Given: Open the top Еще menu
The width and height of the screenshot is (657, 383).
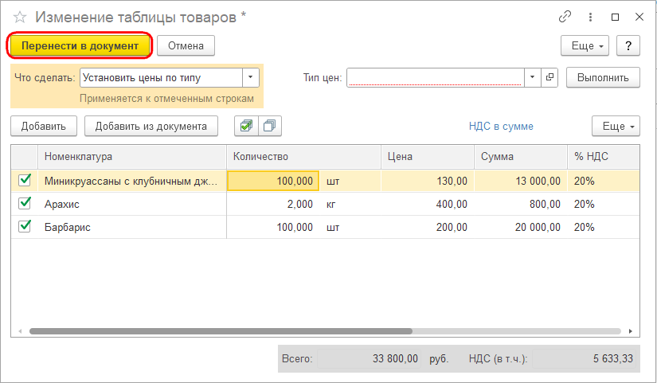Looking at the screenshot, I should [x=585, y=45].
